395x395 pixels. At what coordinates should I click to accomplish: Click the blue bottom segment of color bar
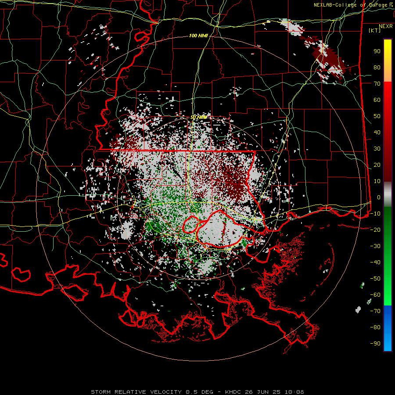(x=388, y=328)
